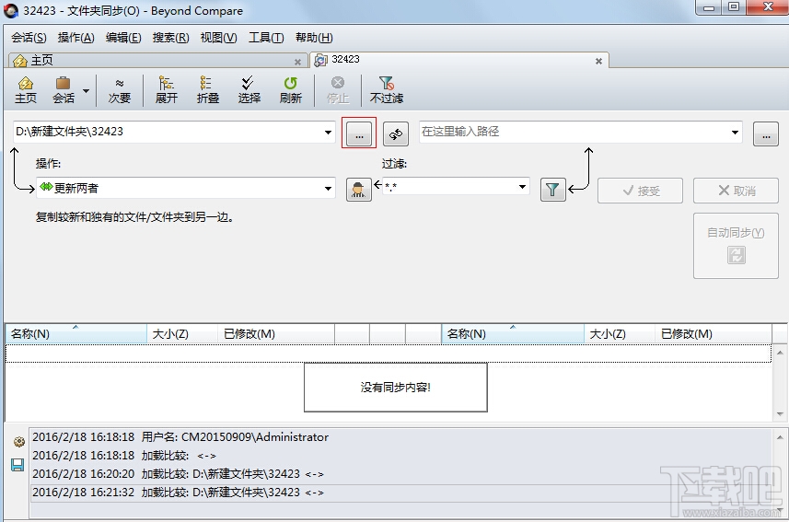Screen dimensions: 789x522
Task: Open the 工具(T) menu
Action: coord(266,38)
